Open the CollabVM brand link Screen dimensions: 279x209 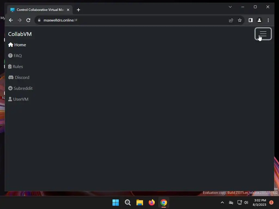point(20,34)
